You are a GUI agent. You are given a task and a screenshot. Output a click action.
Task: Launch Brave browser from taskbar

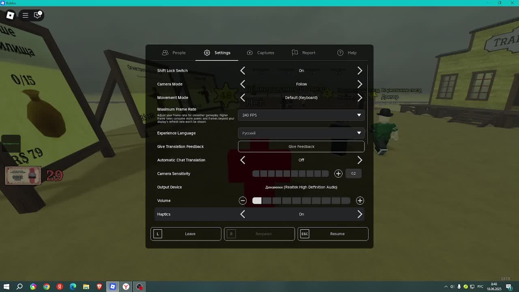coord(99,287)
